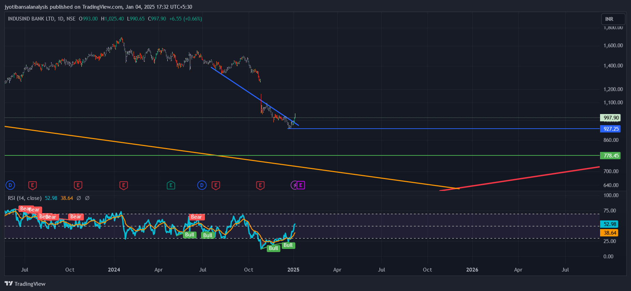Click the change value +6.55 (+0.66%)
This screenshot has height=291, width=631.
pos(186,19)
